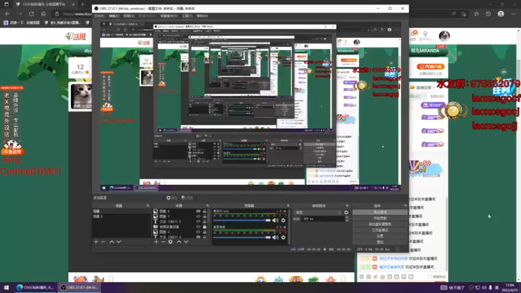Screen dimensions: 521x293
Task: Move the scene up with the Scenes panel arrow
Action: (111, 242)
